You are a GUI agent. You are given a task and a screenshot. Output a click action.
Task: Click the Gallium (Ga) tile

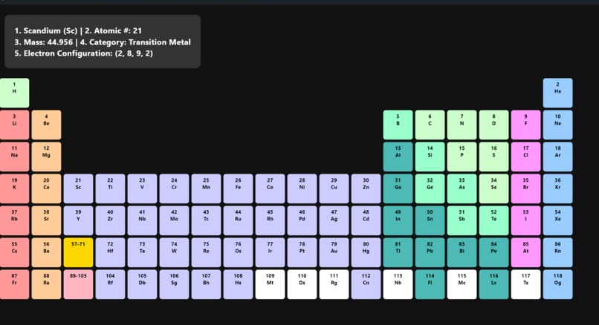(x=398, y=188)
